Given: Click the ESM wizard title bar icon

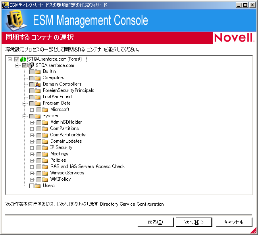Looking at the screenshot, I should 6,5.
